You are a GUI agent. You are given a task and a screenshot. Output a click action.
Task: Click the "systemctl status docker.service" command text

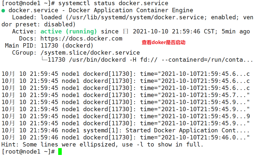[113, 4]
